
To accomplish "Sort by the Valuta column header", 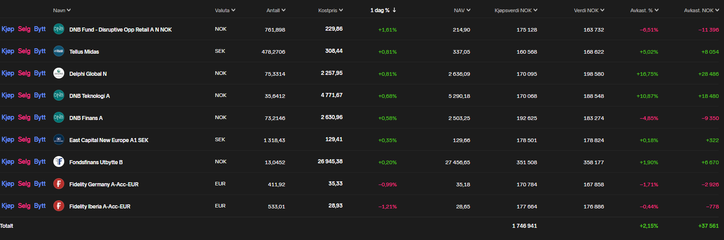I will (x=225, y=10).
